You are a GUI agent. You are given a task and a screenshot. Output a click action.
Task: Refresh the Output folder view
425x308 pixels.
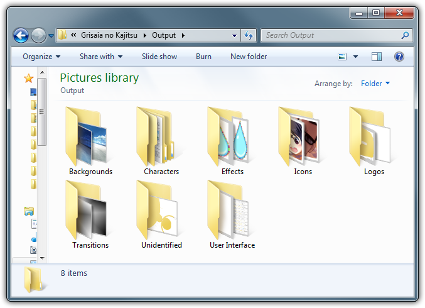click(x=249, y=35)
